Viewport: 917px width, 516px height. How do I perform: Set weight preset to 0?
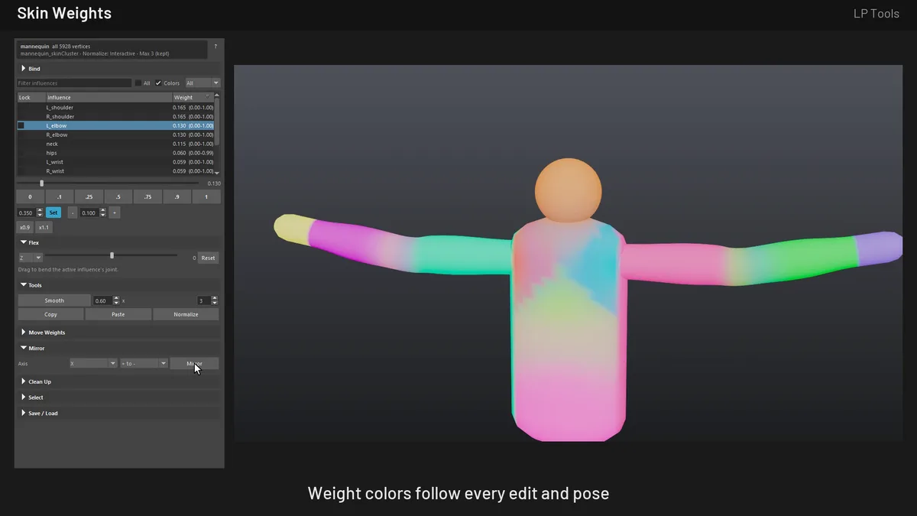31,197
